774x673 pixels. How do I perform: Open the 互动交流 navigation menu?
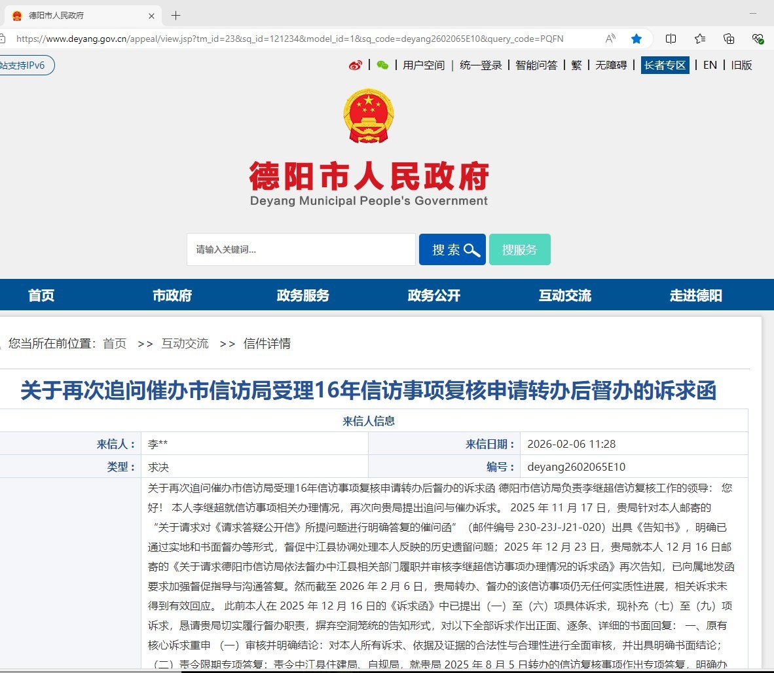[x=565, y=295]
